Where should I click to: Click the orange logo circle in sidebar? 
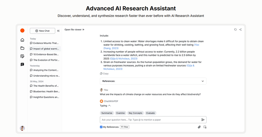22,30
